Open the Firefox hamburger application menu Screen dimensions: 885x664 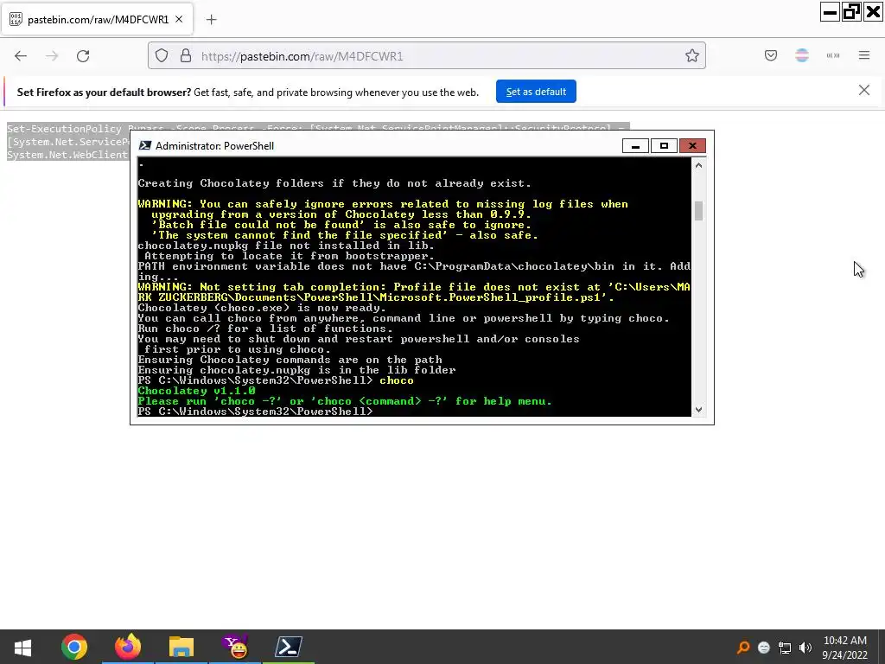point(864,55)
